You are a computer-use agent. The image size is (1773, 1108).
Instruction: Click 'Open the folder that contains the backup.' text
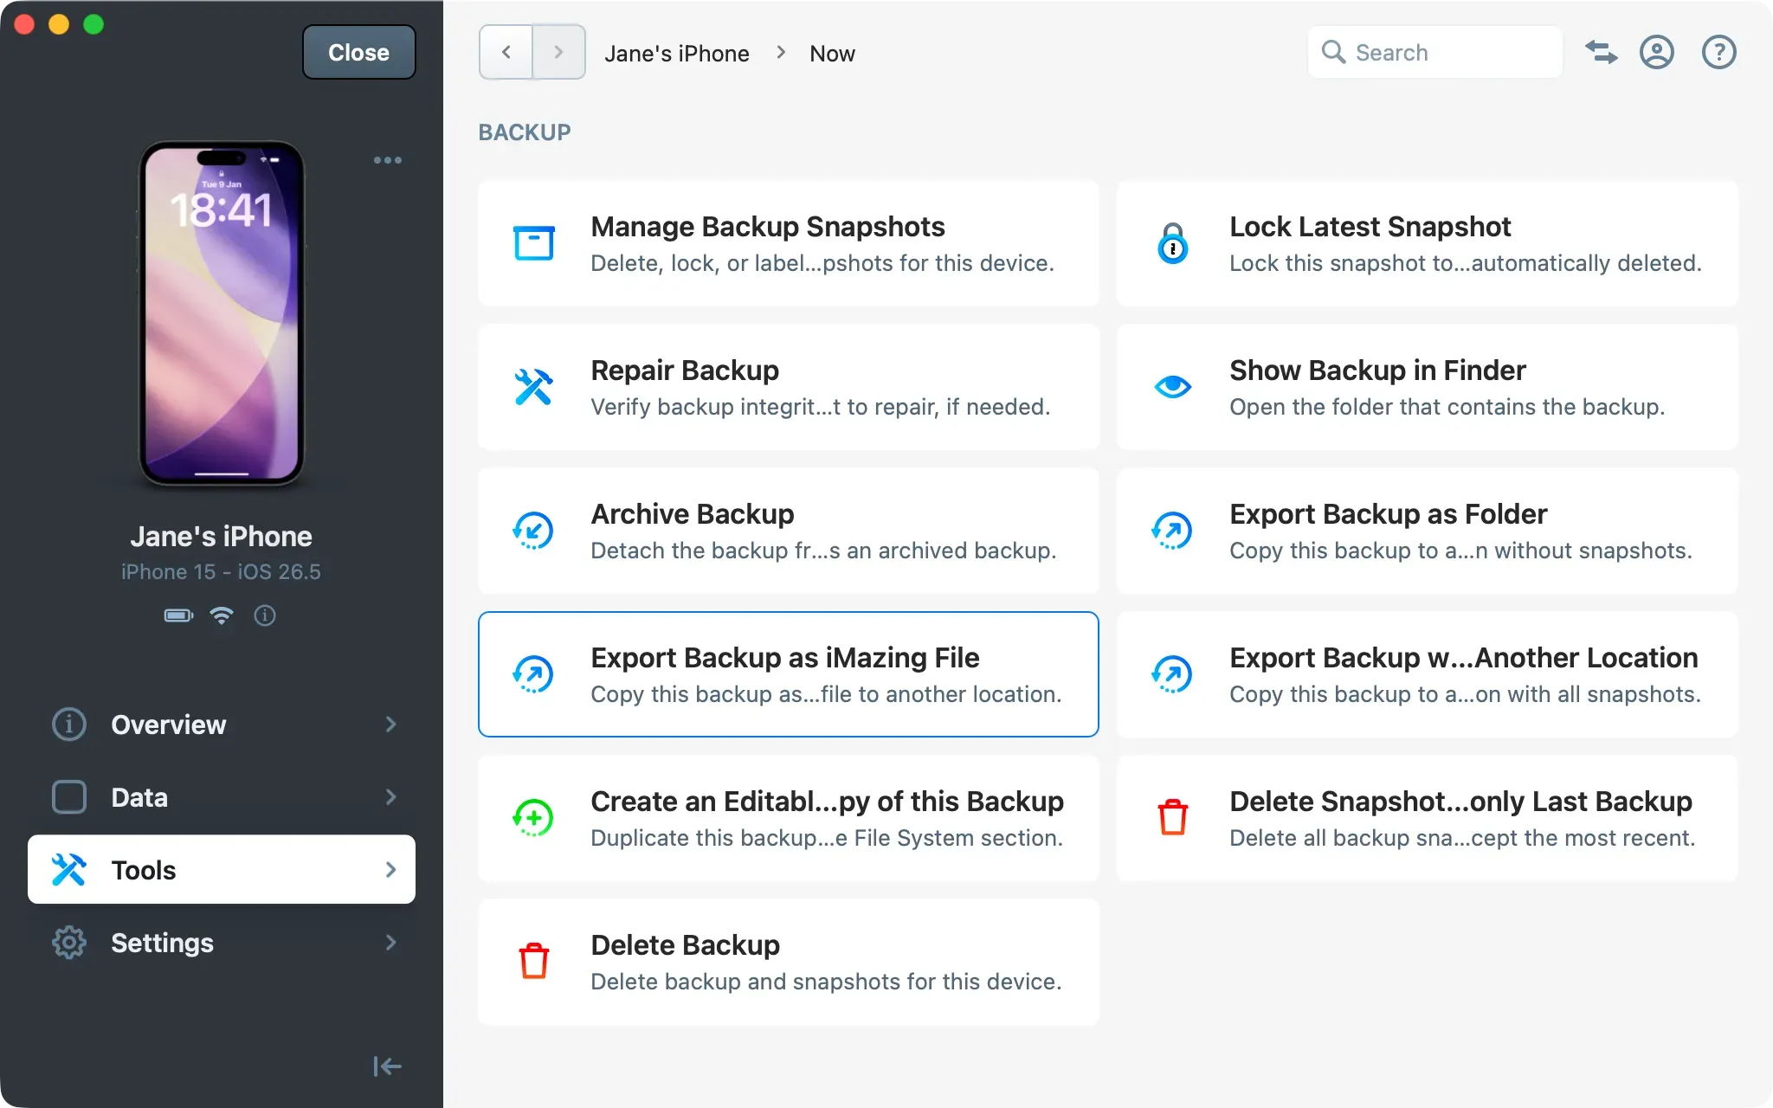pyautogui.click(x=1447, y=407)
